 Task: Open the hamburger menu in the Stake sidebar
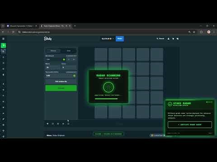[3, 39]
